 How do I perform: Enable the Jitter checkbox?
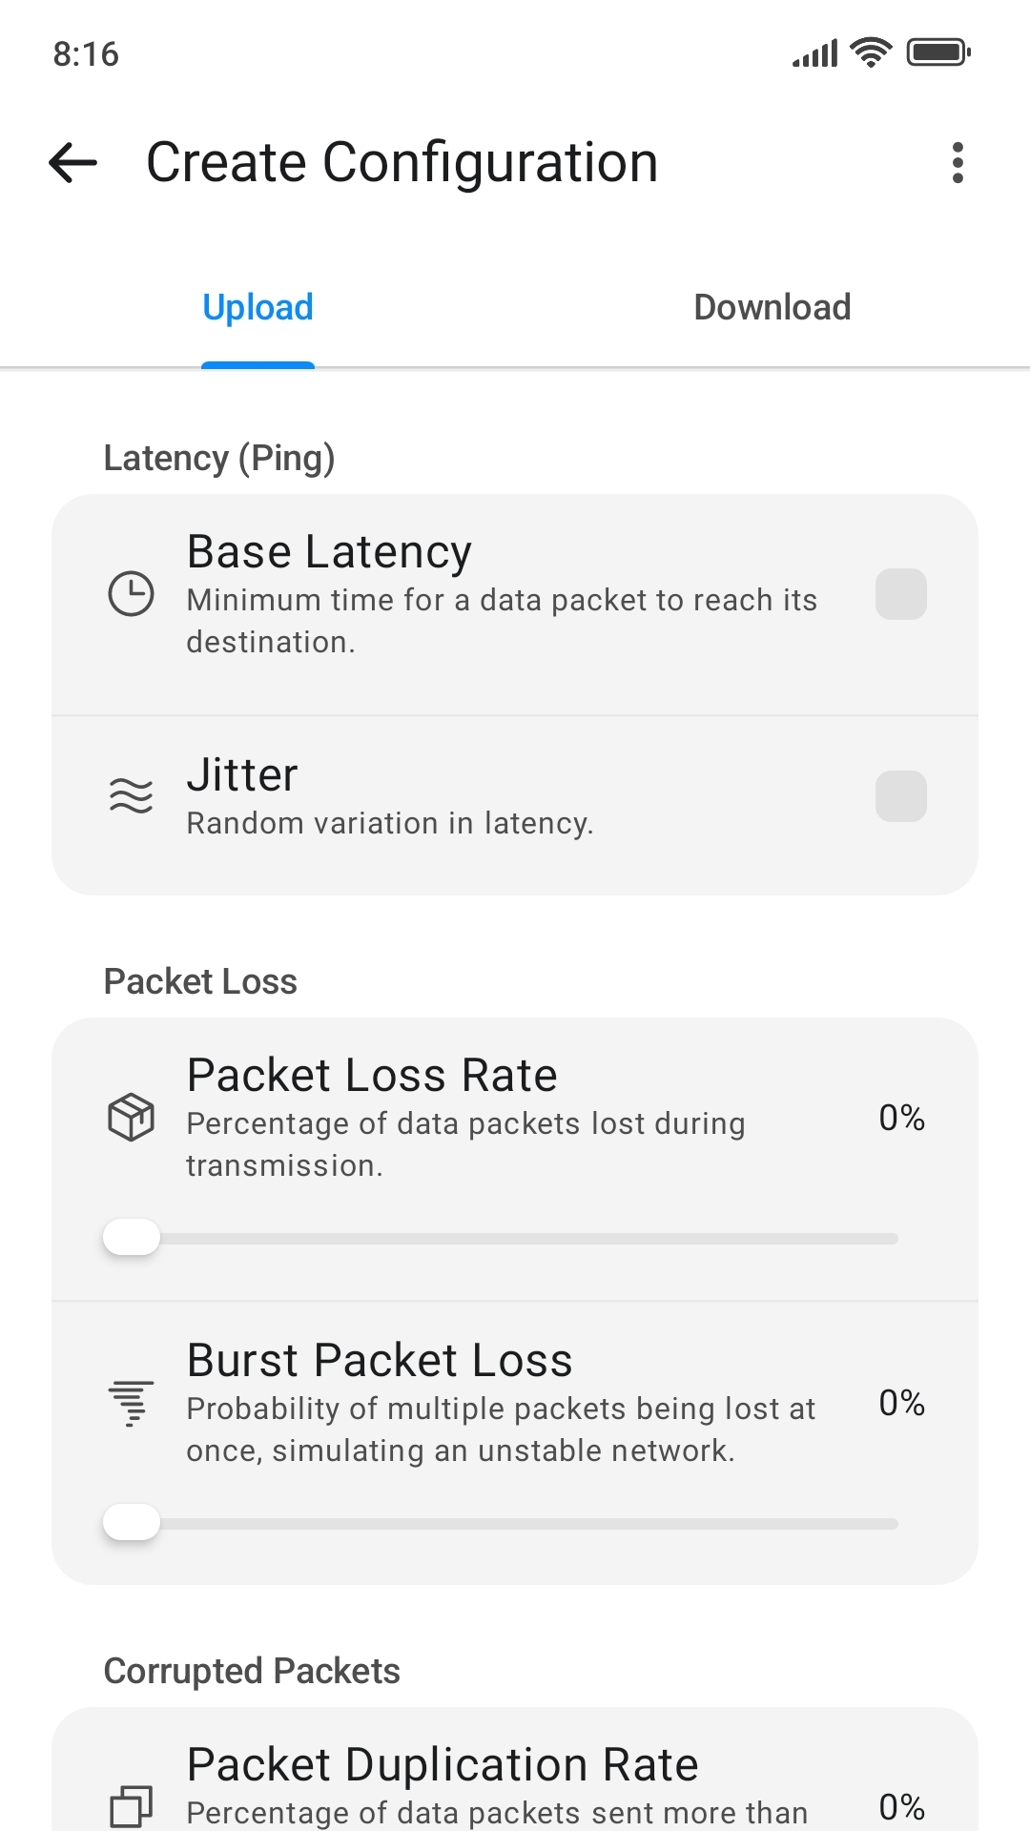[900, 796]
